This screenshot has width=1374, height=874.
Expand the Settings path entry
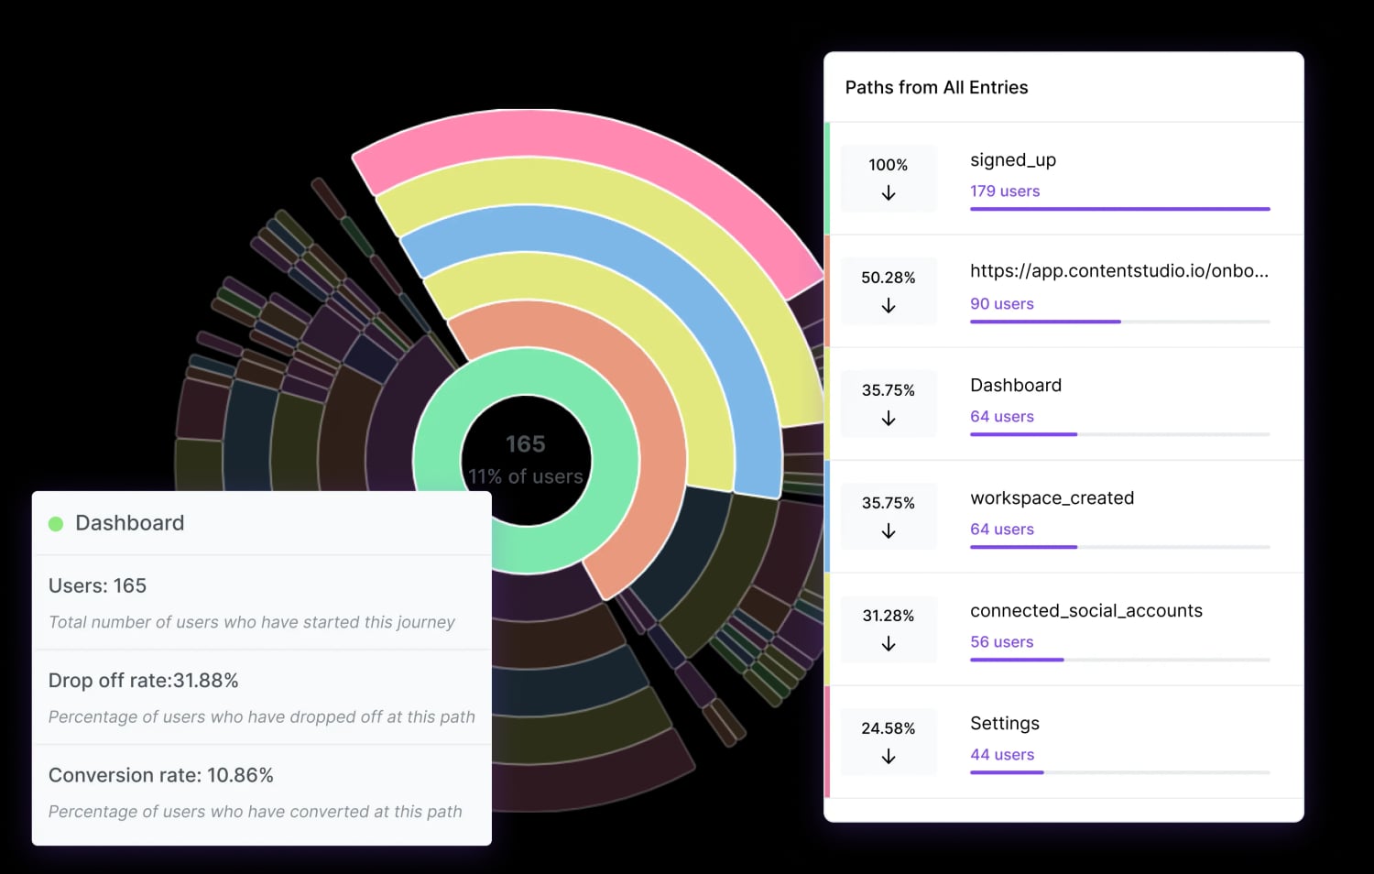tap(1004, 723)
